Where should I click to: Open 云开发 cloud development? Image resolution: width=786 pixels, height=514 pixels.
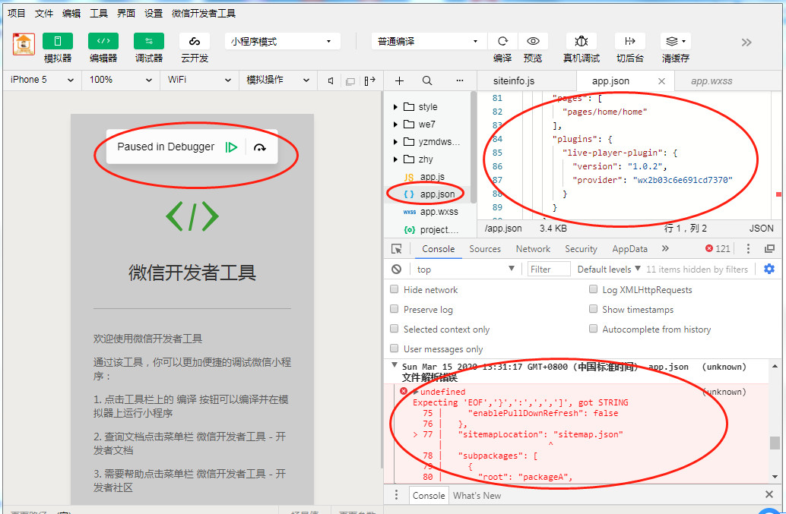195,41
